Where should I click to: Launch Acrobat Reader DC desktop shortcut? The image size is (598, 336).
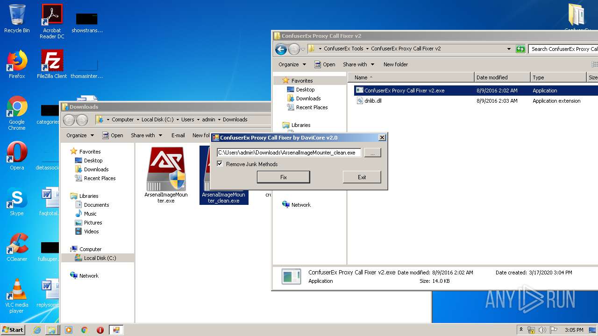tap(52, 21)
